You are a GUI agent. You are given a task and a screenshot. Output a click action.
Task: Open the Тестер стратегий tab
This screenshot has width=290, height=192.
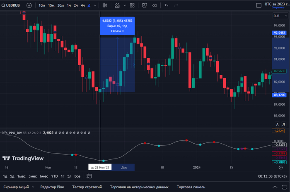click(87, 187)
